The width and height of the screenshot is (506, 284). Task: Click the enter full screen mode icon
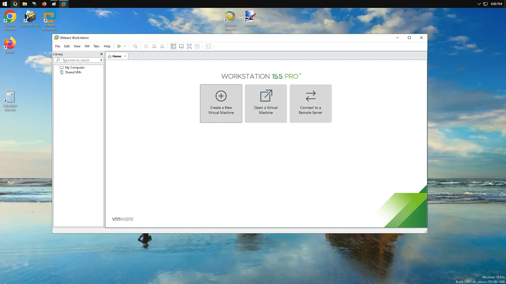[189, 46]
